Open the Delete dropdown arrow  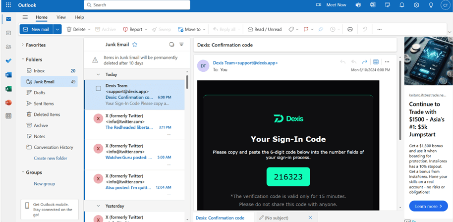coord(89,29)
